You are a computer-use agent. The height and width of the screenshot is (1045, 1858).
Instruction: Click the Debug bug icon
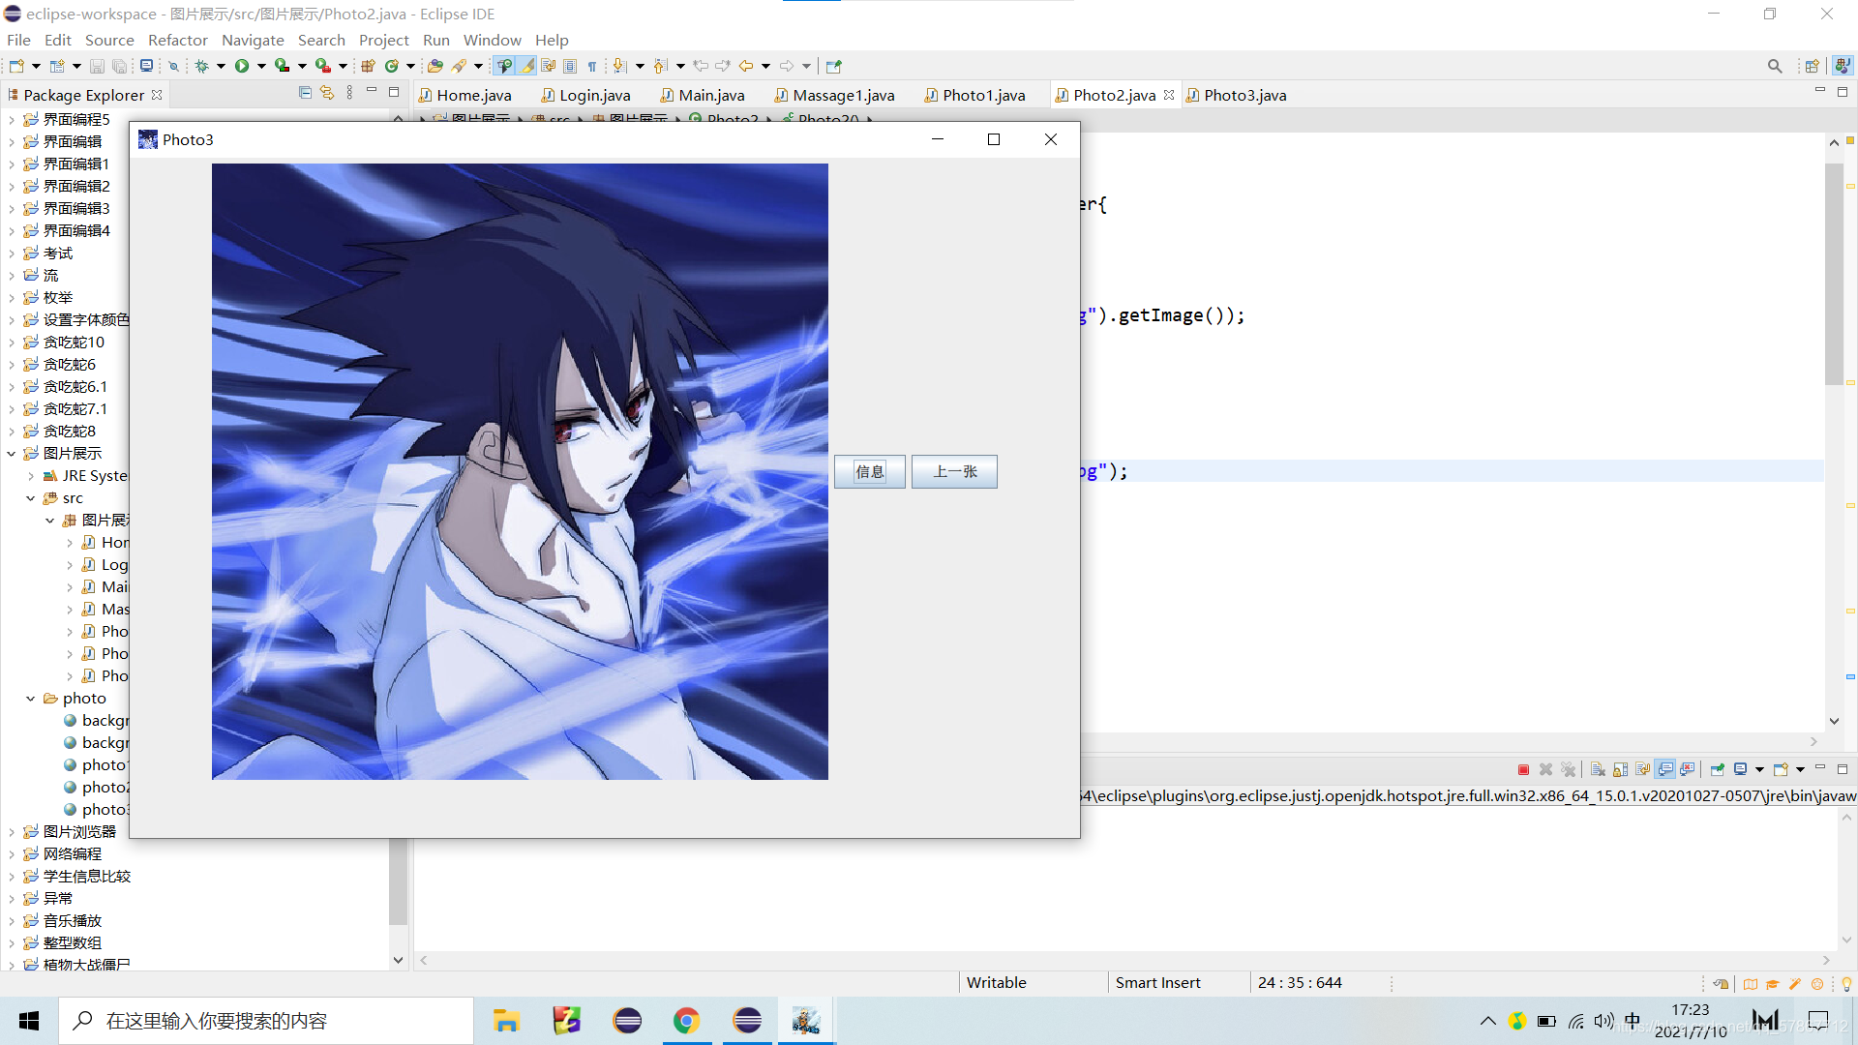pyautogui.click(x=201, y=66)
